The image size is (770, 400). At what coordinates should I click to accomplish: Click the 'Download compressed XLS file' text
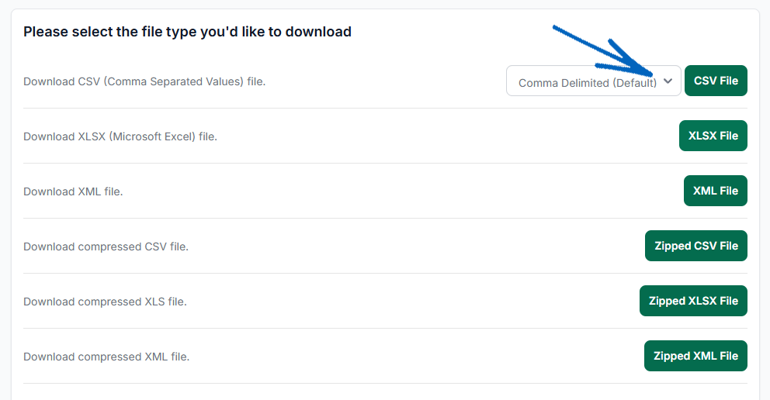tap(105, 302)
